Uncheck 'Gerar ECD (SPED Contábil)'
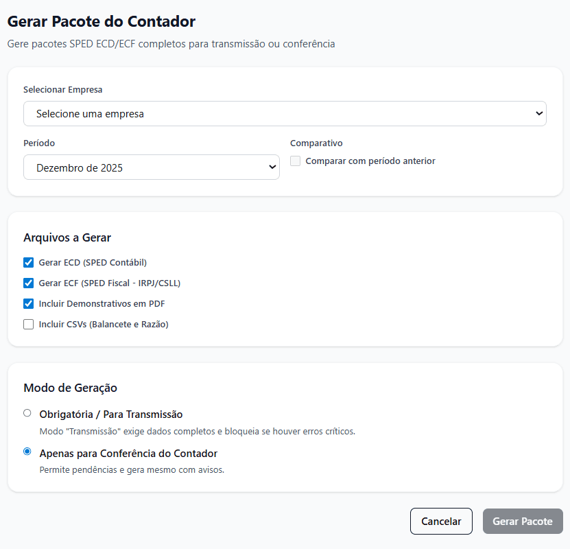The width and height of the screenshot is (570, 549). (x=29, y=262)
